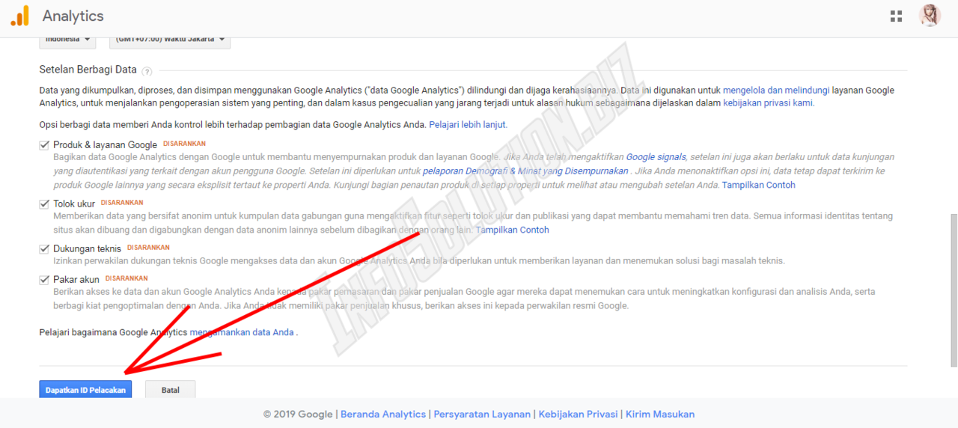The image size is (958, 428).
Task: Click Tampilkan Contoh under Produk & layanan Google
Action: pos(758,185)
